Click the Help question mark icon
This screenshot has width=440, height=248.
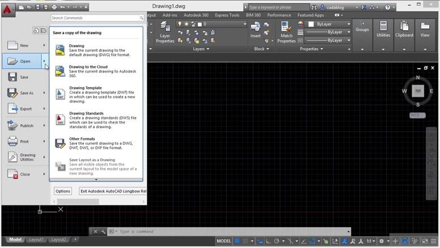pos(387,7)
